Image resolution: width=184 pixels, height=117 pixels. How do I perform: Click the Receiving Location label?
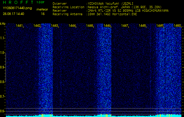click(68, 7)
